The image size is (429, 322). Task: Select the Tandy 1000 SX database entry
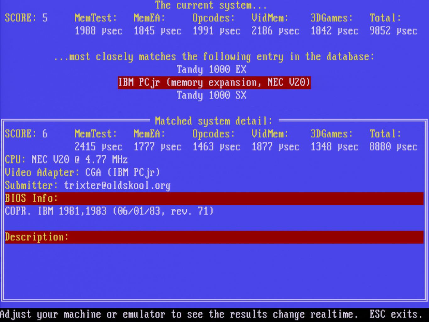tap(211, 95)
